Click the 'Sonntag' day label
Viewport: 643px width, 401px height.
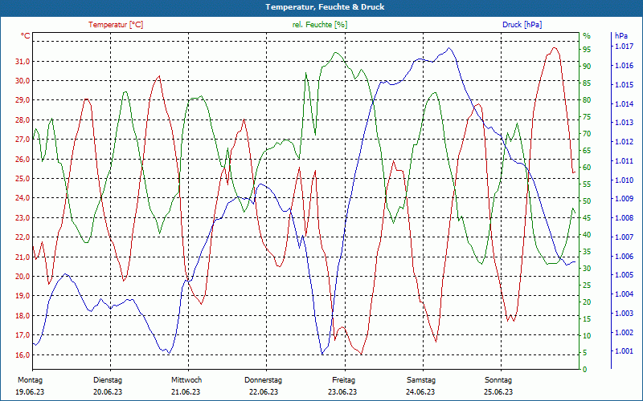point(498,380)
